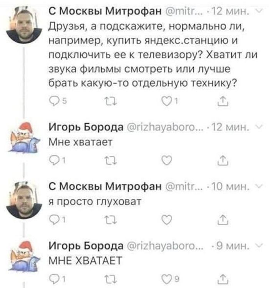Share the first tweet about Yandex Station
Viewport: 269px width, 288px height.
pyautogui.click(x=222, y=102)
